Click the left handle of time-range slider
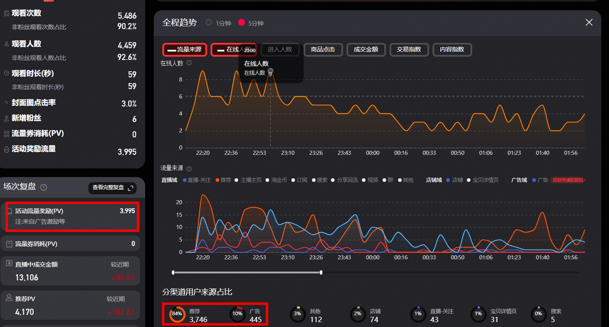 (x=173, y=273)
